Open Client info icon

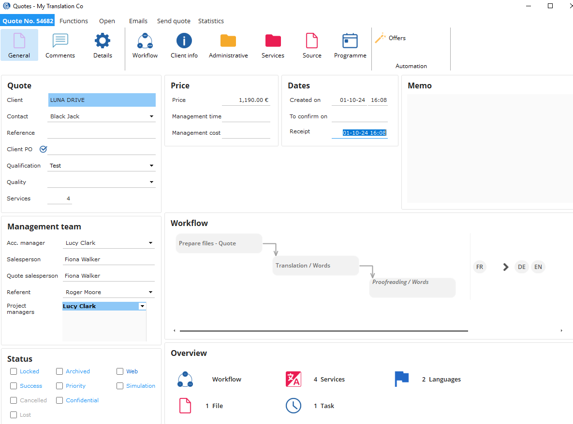pyautogui.click(x=184, y=42)
